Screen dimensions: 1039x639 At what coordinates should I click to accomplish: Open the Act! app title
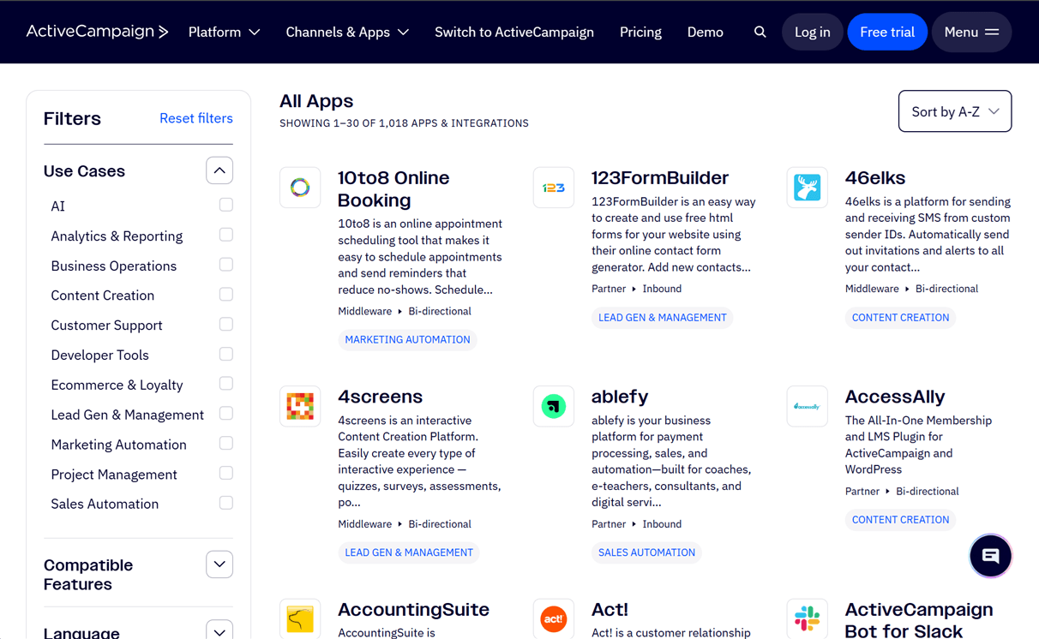point(610,610)
